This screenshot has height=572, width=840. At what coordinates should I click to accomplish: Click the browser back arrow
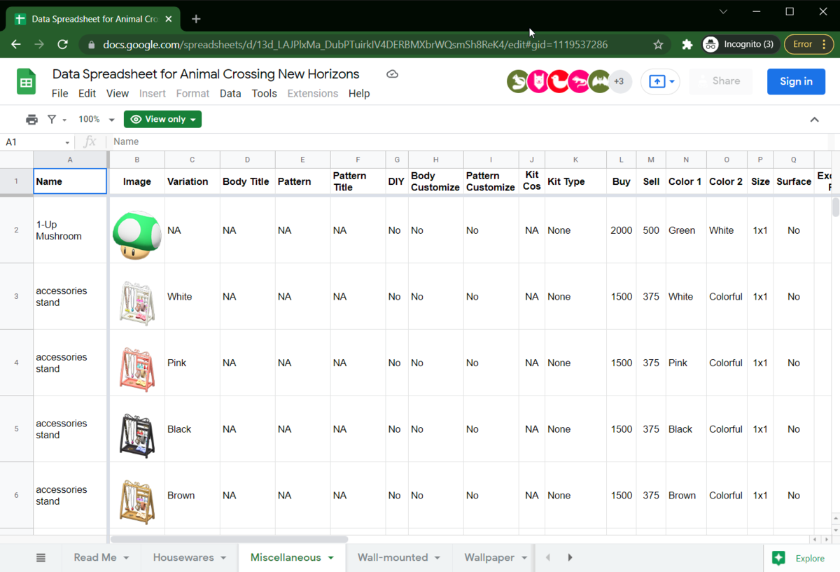tap(15, 43)
